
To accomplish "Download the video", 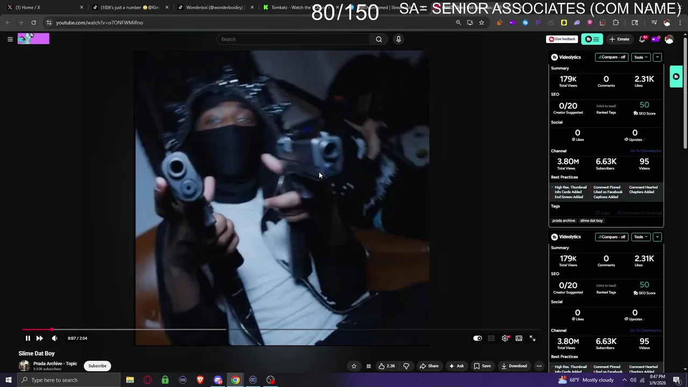I will (514, 366).
